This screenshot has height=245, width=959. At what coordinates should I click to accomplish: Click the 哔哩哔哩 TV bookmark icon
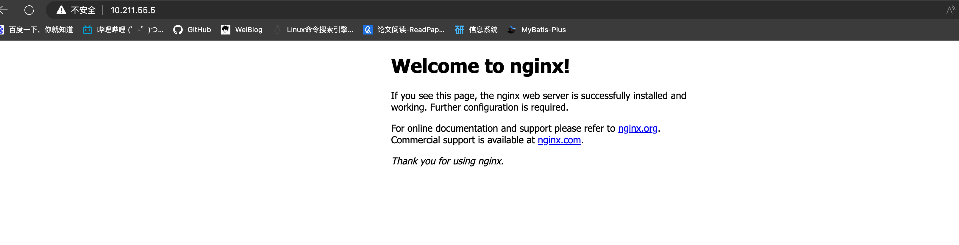[x=87, y=30]
